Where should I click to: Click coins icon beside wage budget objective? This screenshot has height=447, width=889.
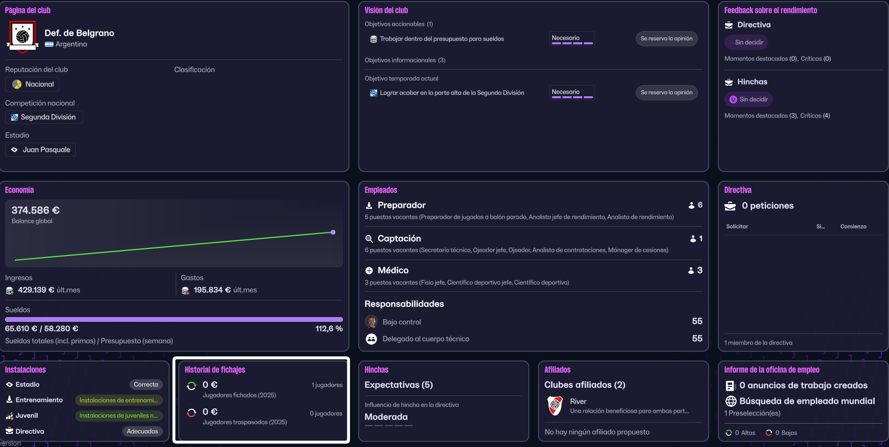tap(373, 39)
